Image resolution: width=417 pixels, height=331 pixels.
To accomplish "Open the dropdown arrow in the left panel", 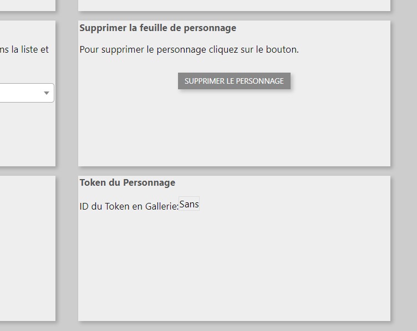I will point(47,93).
